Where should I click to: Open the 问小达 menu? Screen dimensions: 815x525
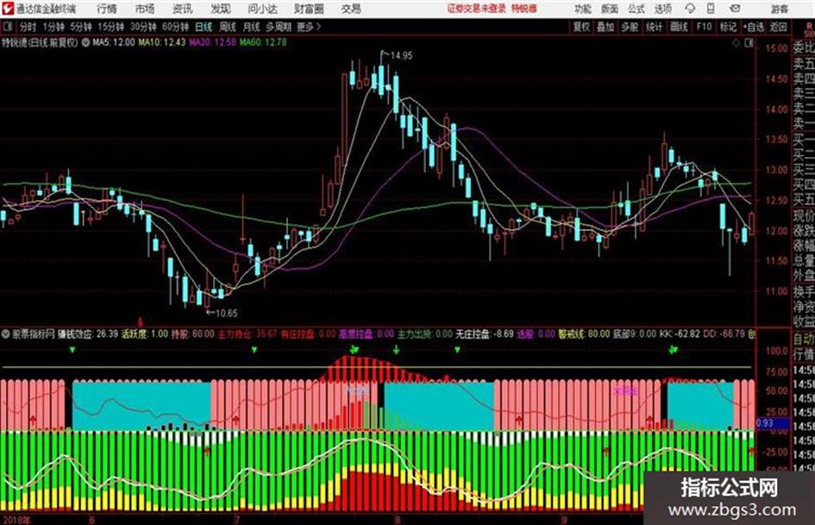262,9
